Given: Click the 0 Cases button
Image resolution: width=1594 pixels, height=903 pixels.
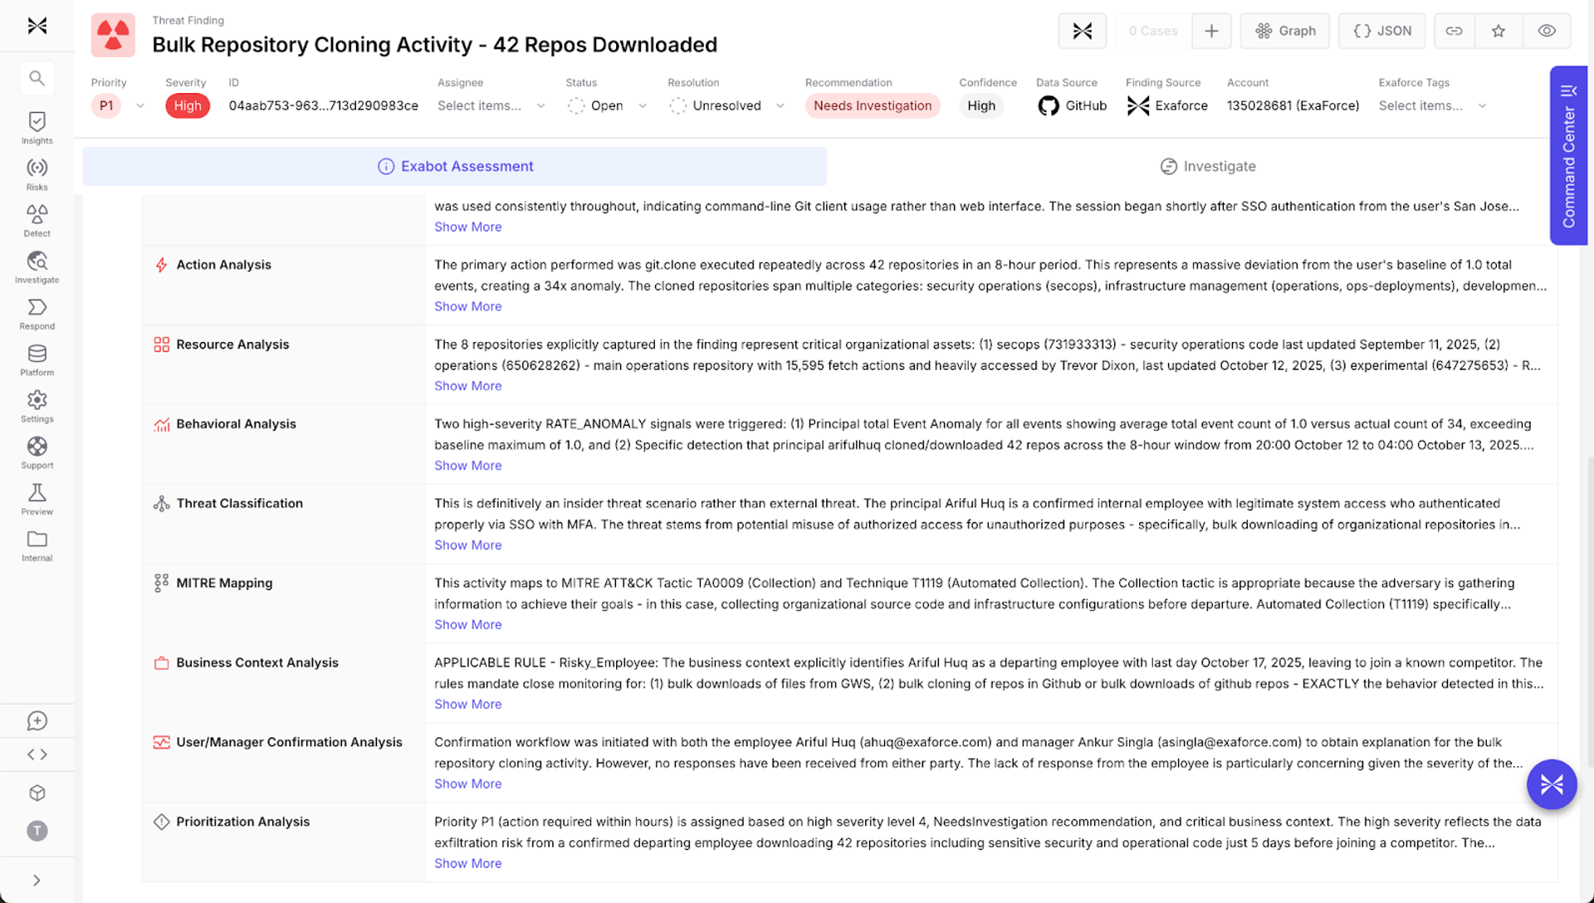Looking at the screenshot, I should (x=1153, y=31).
